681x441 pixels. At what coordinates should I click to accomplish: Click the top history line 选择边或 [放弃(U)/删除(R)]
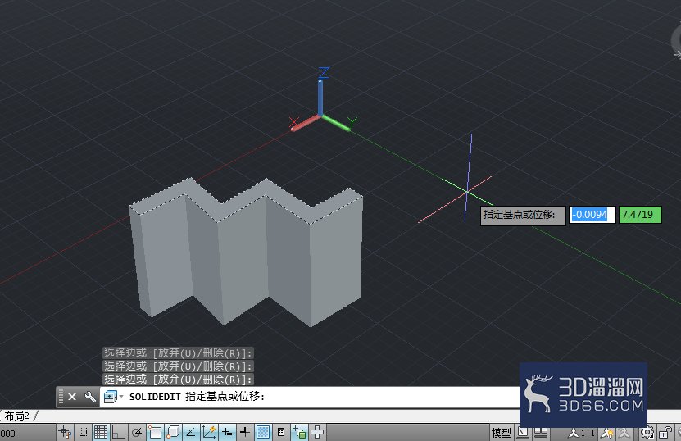click(x=178, y=352)
